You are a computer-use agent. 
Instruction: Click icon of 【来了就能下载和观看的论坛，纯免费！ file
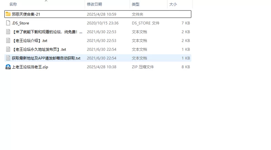(x=8, y=32)
